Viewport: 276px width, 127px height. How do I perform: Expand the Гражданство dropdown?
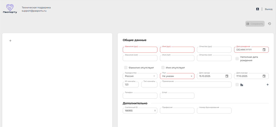pos(140,76)
